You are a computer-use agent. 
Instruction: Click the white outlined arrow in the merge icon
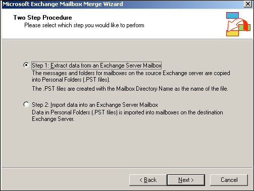pyautogui.click(x=233, y=24)
